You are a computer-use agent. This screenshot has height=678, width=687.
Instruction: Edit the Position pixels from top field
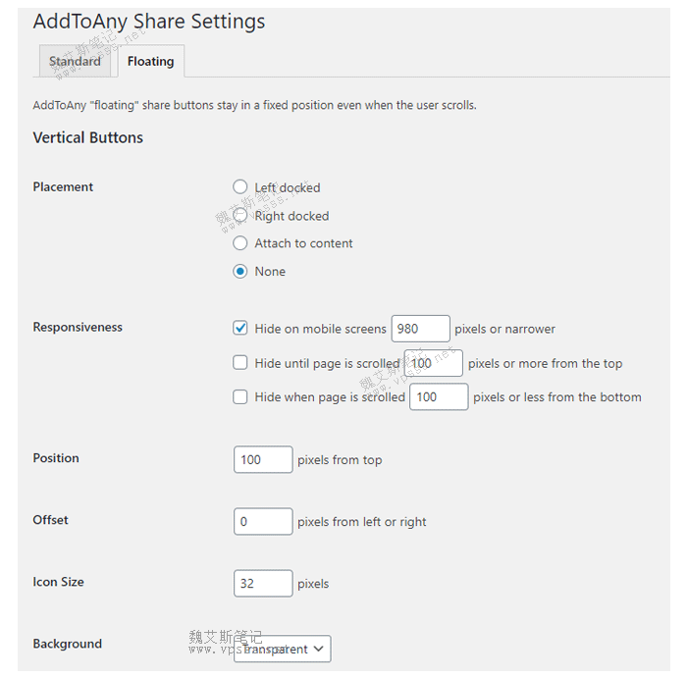click(263, 459)
